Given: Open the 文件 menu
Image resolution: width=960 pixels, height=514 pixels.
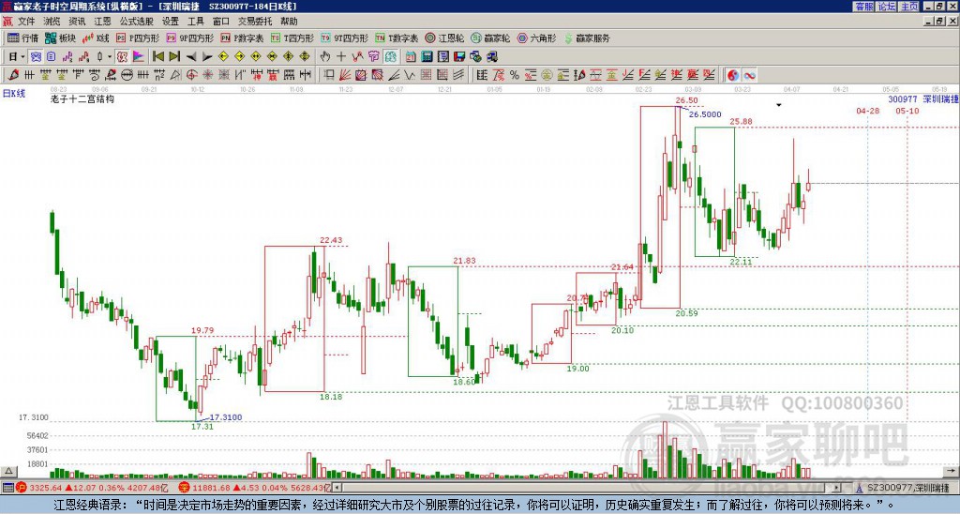Looking at the screenshot, I should 26,22.
